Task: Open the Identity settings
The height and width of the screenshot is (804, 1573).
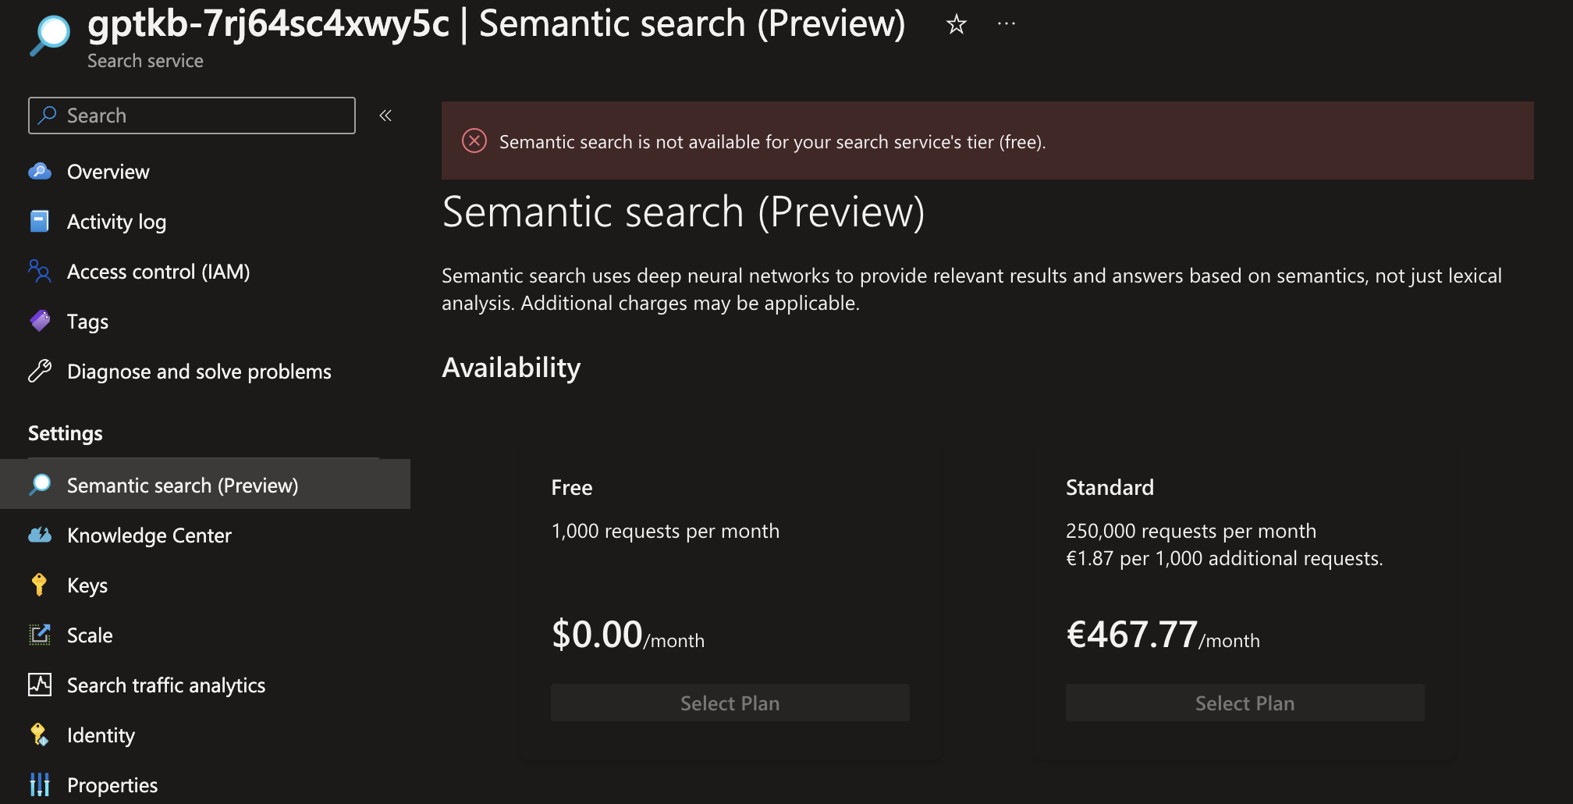Action: point(101,735)
